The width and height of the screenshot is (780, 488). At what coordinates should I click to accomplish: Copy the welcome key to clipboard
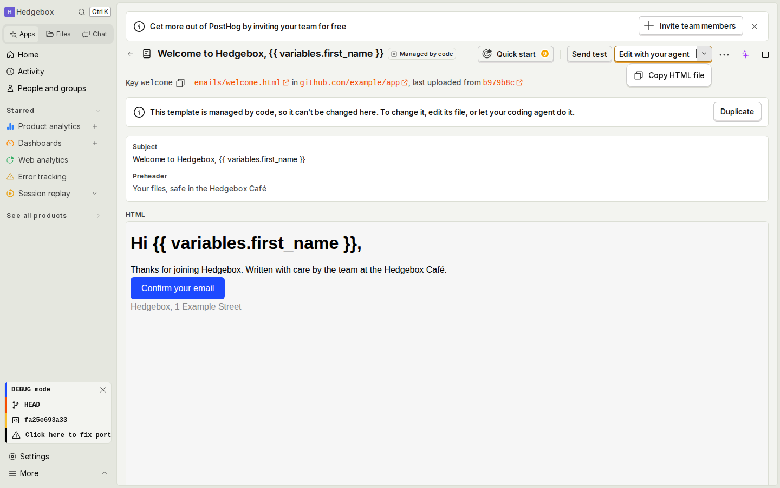[x=181, y=83]
